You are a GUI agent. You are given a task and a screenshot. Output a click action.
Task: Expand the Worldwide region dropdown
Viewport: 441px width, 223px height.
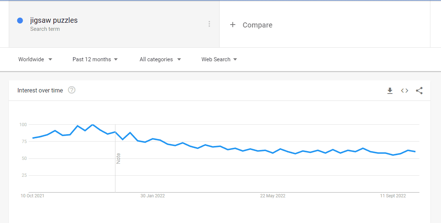click(35, 59)
